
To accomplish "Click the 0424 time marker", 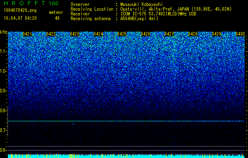I will [x=98, y=34].
